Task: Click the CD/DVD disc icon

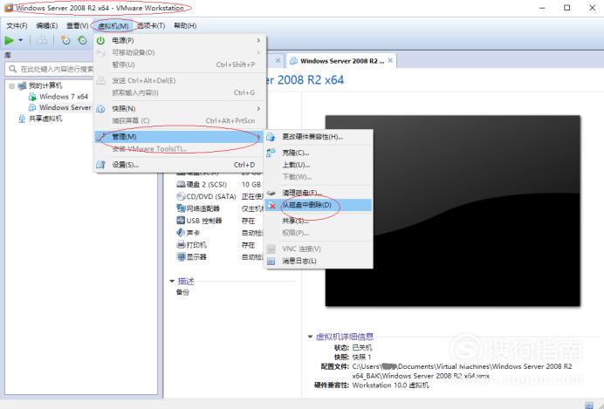Action: 181,196
